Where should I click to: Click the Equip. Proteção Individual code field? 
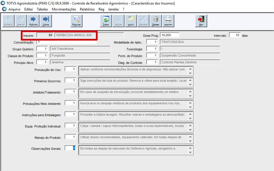pyautogui.click(x=71, y=126)
